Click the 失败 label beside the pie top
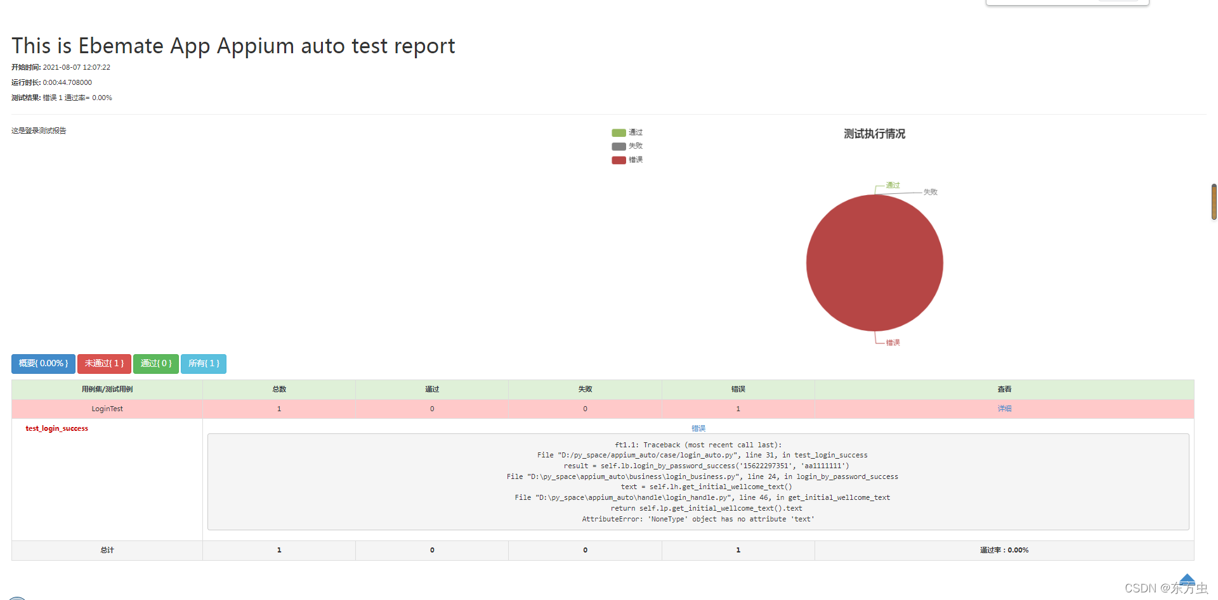This screenshot has height=600, width=1218. pos(931,192)
